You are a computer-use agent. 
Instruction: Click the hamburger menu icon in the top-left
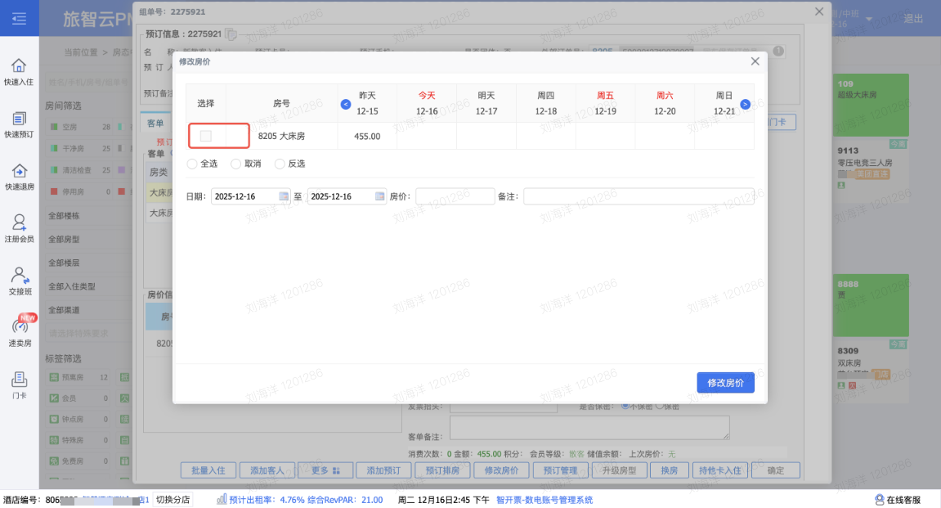pos(19,19)
